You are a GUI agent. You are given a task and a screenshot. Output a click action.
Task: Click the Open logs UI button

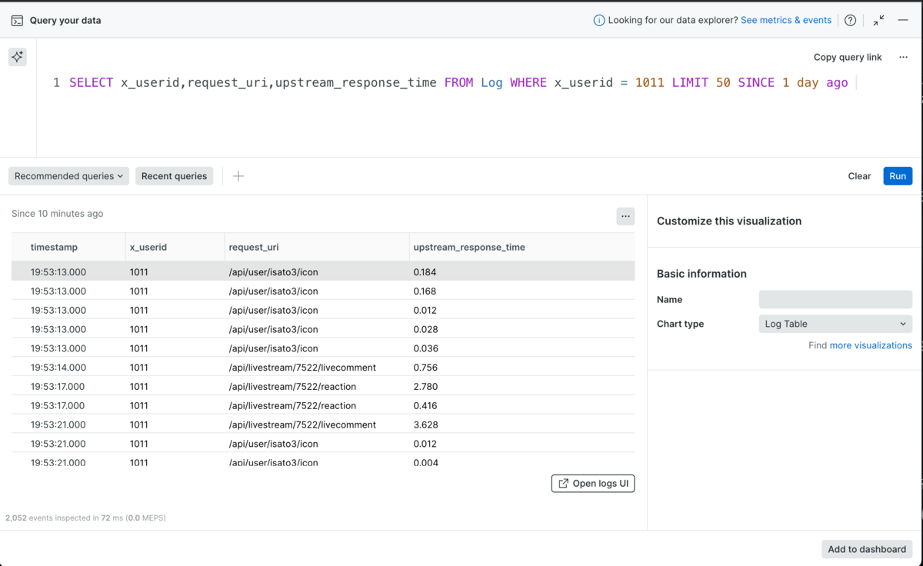[x=593, y=483]
